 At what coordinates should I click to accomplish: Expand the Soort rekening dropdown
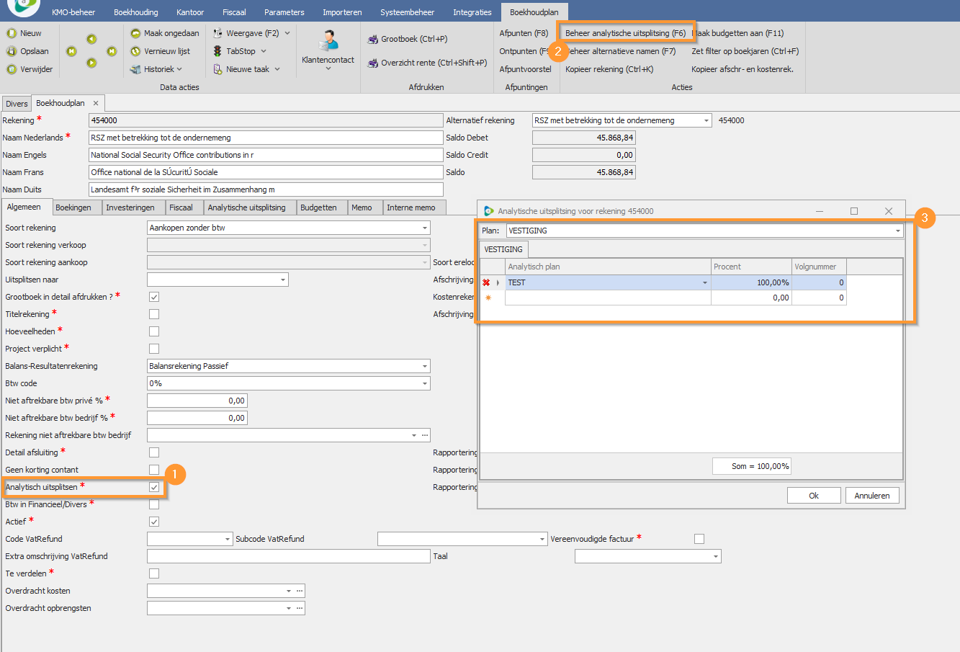[424, 228]
